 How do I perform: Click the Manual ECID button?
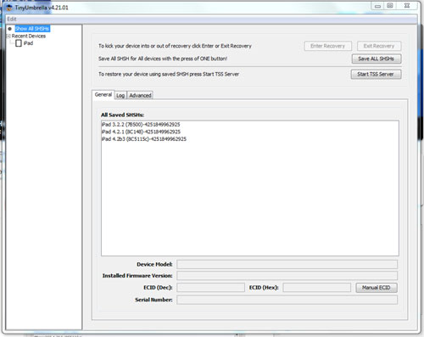click(x=377, y=288)
